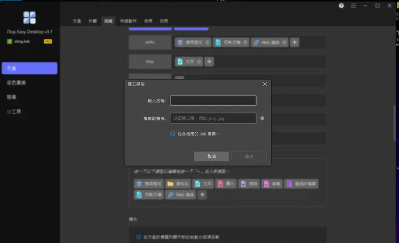The height and width of the screenshot is (243, 399).
Task: Click the vertical scrollbar of the settings panel
Action: tap(395, 123)
